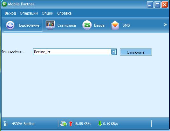Click the Статистика monitor chart icon

pos(50,25)
